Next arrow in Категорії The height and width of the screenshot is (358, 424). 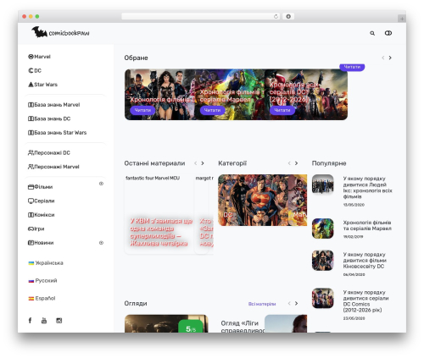tap(296, 163)
